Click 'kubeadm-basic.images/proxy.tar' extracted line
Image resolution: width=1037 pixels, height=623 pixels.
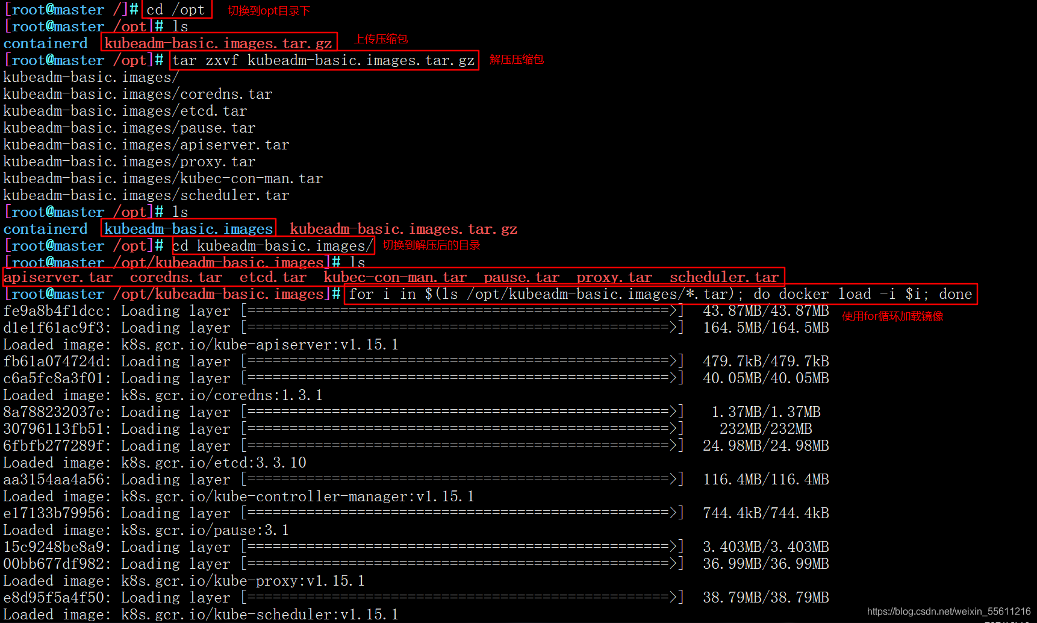[129, 161]
